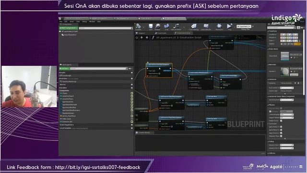Click the Save toolbar icon
Image resolution: width=307 pixels, height=173 pixels.
[x=151, y=27]
